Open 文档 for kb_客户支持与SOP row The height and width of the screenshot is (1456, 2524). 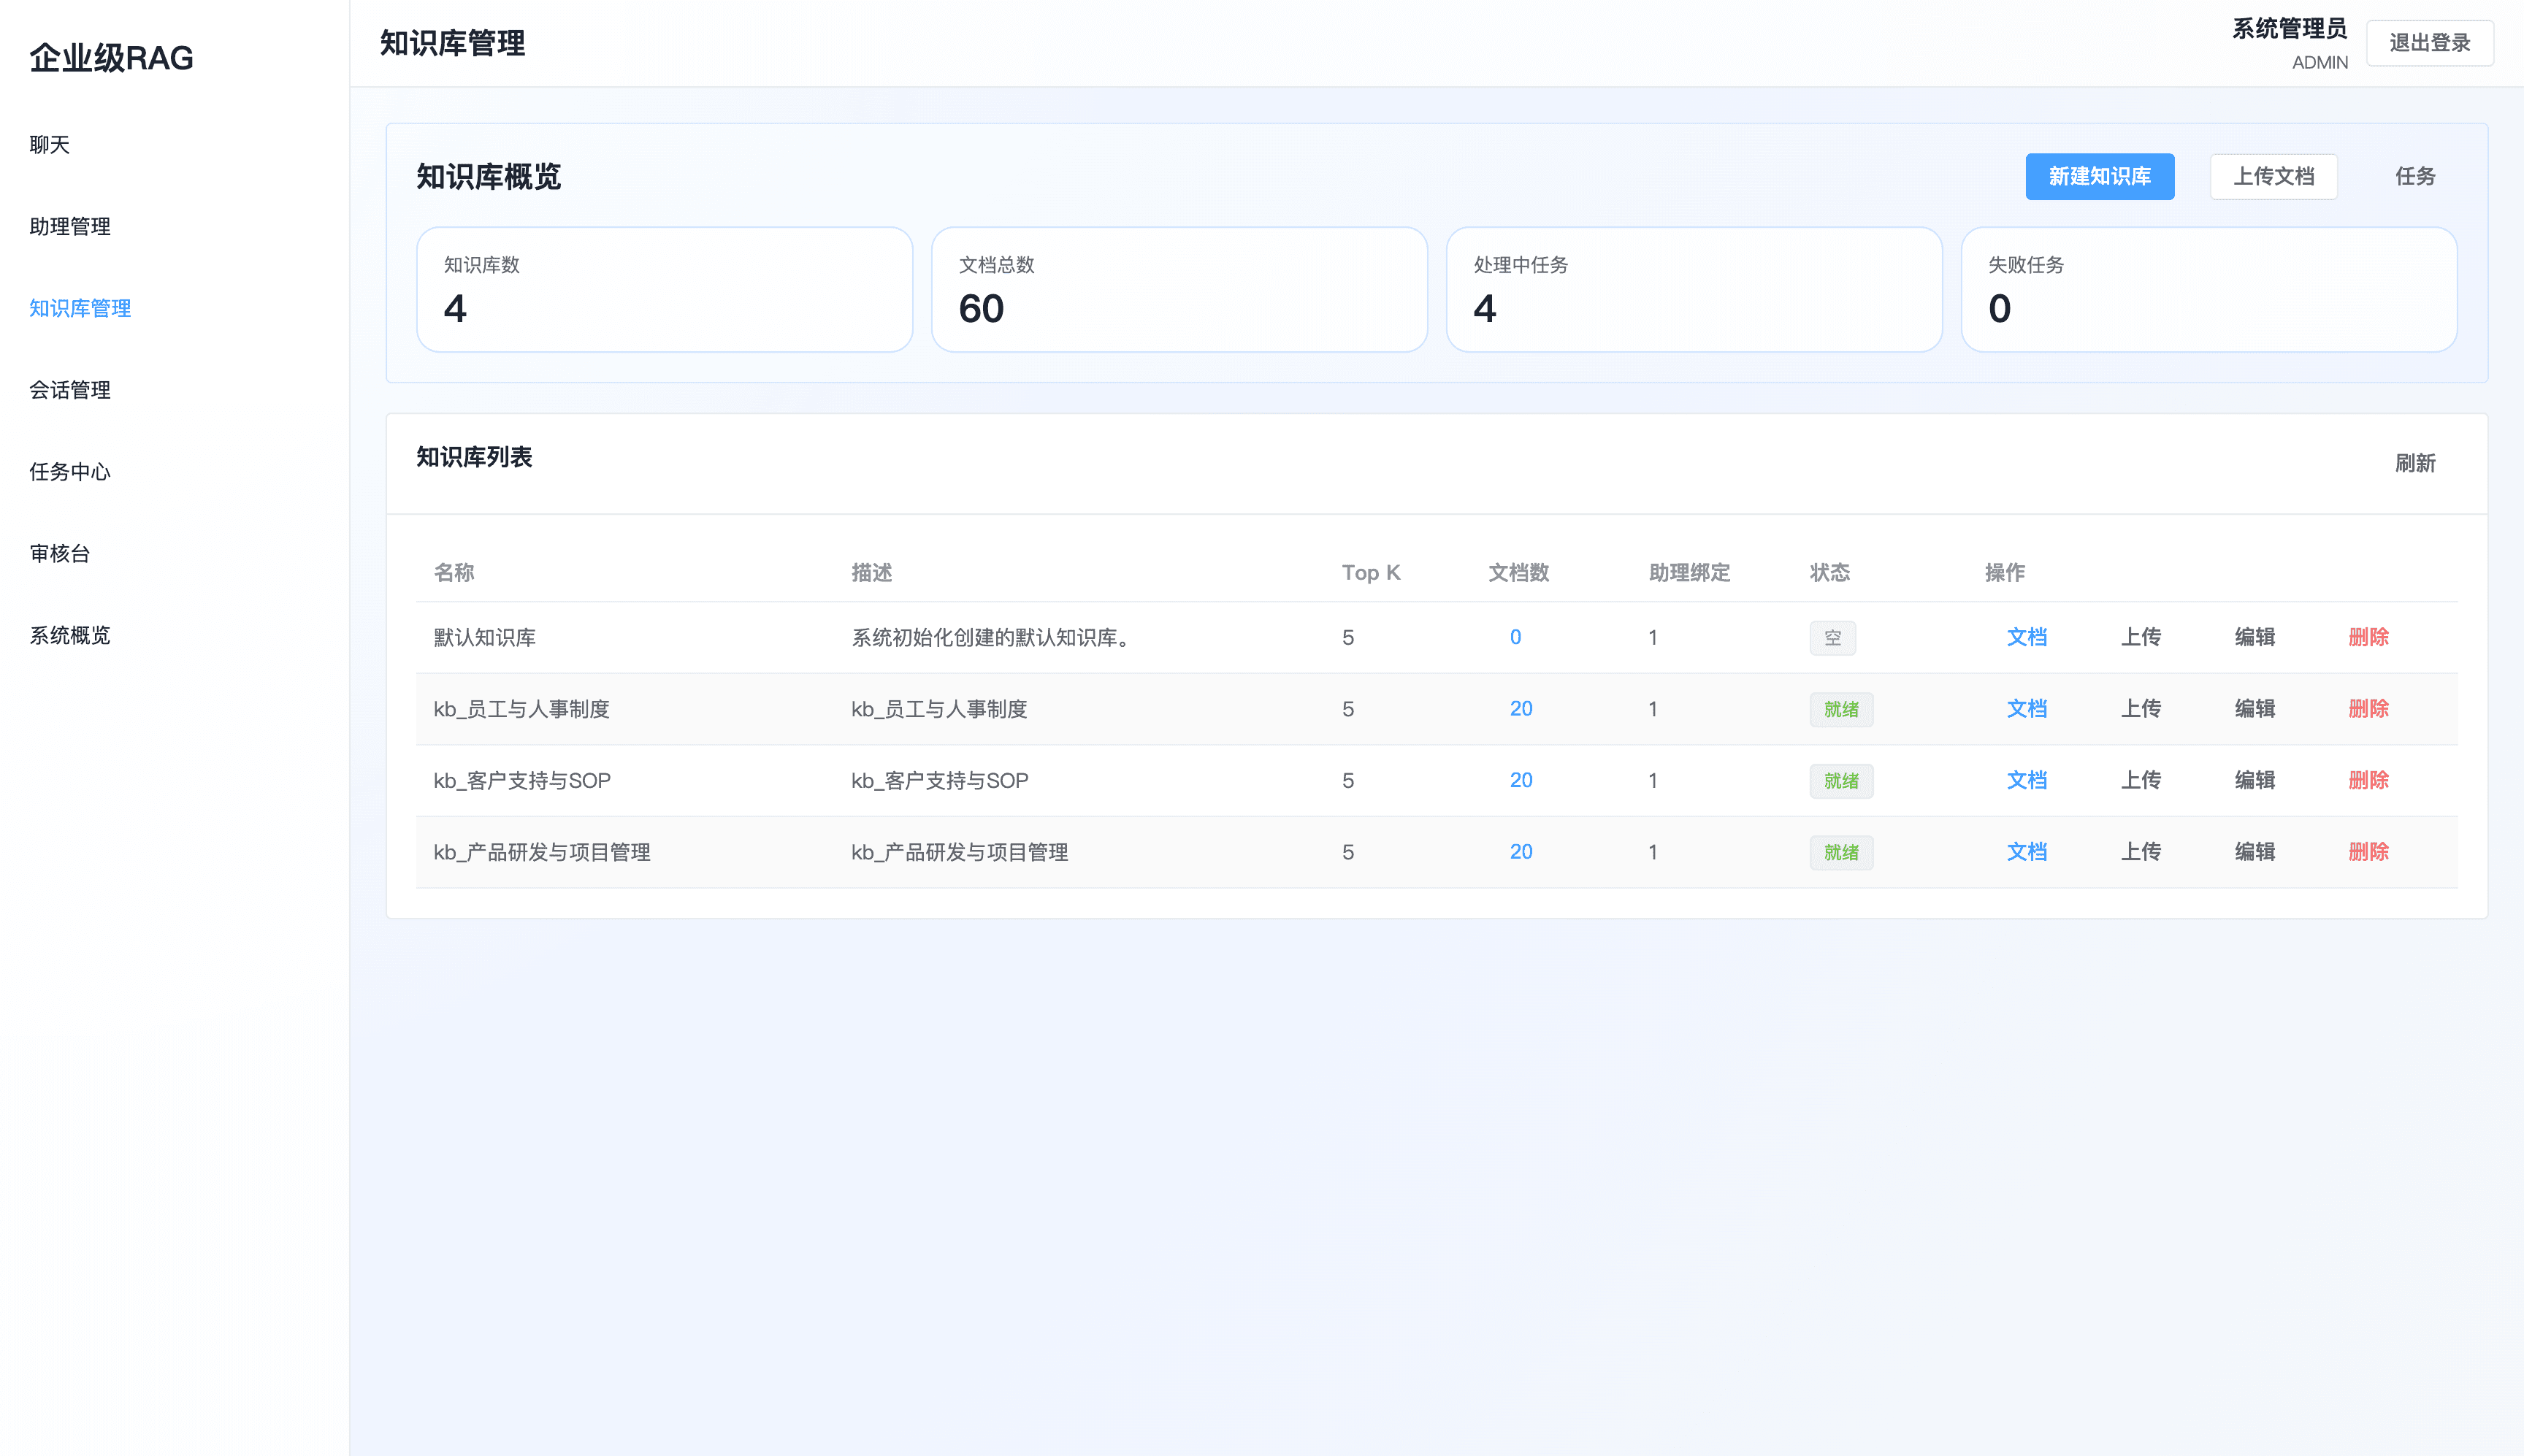coord(2026,780)
